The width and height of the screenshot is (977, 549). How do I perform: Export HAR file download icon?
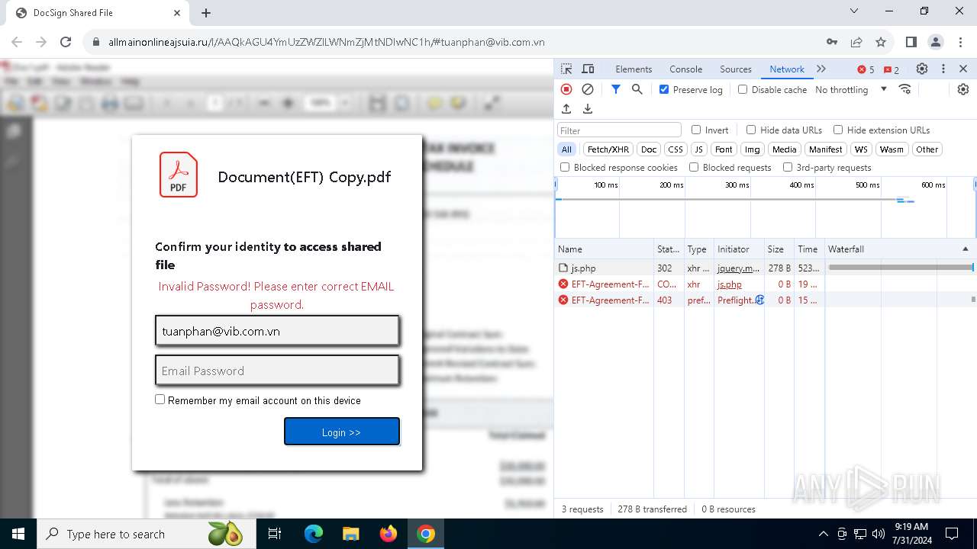click(x=588, y=109)
